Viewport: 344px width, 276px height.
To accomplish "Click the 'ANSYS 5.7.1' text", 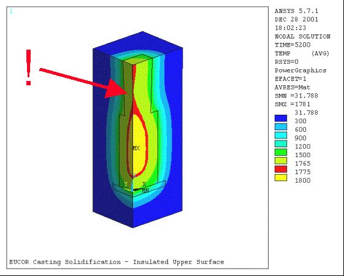I will tap(296, 11).
